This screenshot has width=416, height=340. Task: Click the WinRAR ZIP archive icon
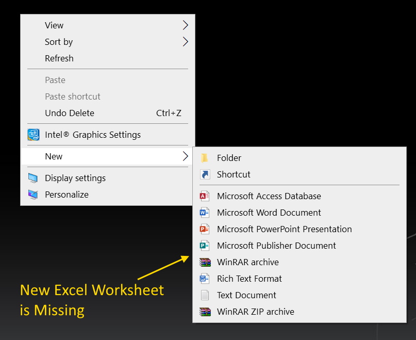pos(205,312)
